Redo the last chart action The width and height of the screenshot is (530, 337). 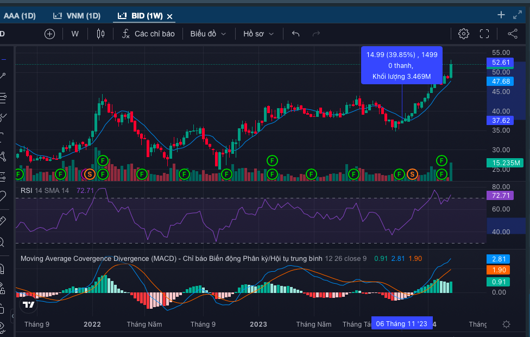point(316,34)
